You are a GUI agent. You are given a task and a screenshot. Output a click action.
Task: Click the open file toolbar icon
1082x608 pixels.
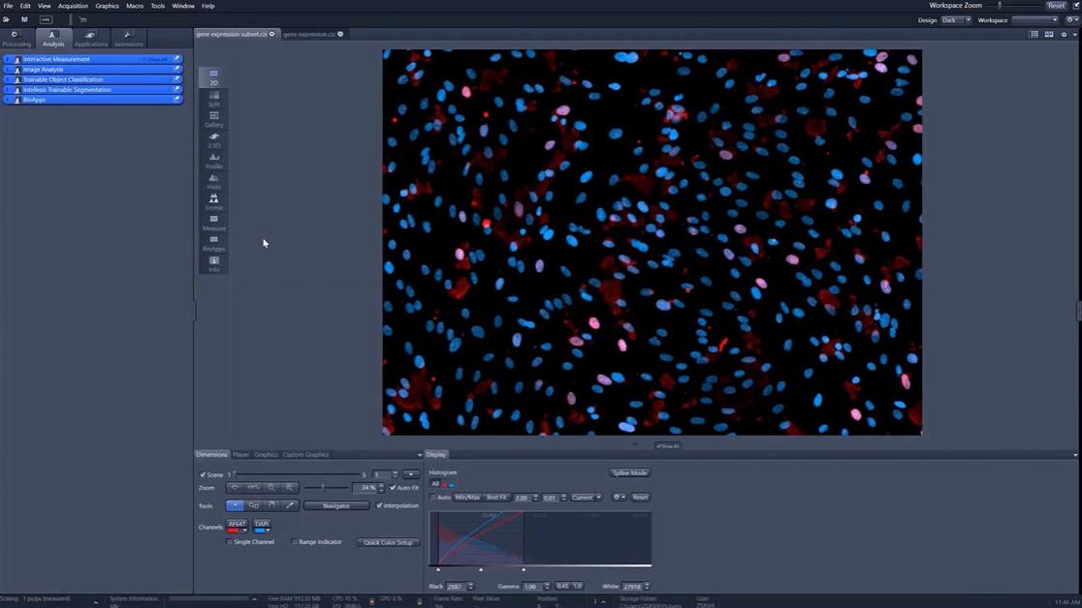(6, 20)
